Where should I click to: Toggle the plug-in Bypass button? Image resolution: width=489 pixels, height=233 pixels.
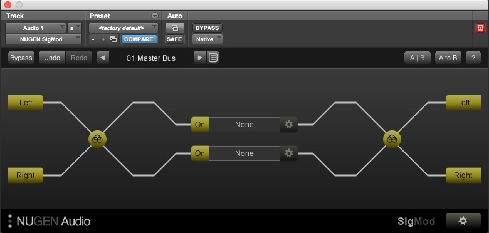(21, 58)
